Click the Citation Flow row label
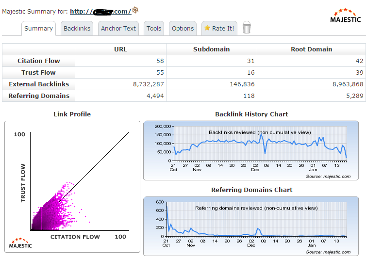366x258 pixels. pyautogui.click(x=39, y=61)
